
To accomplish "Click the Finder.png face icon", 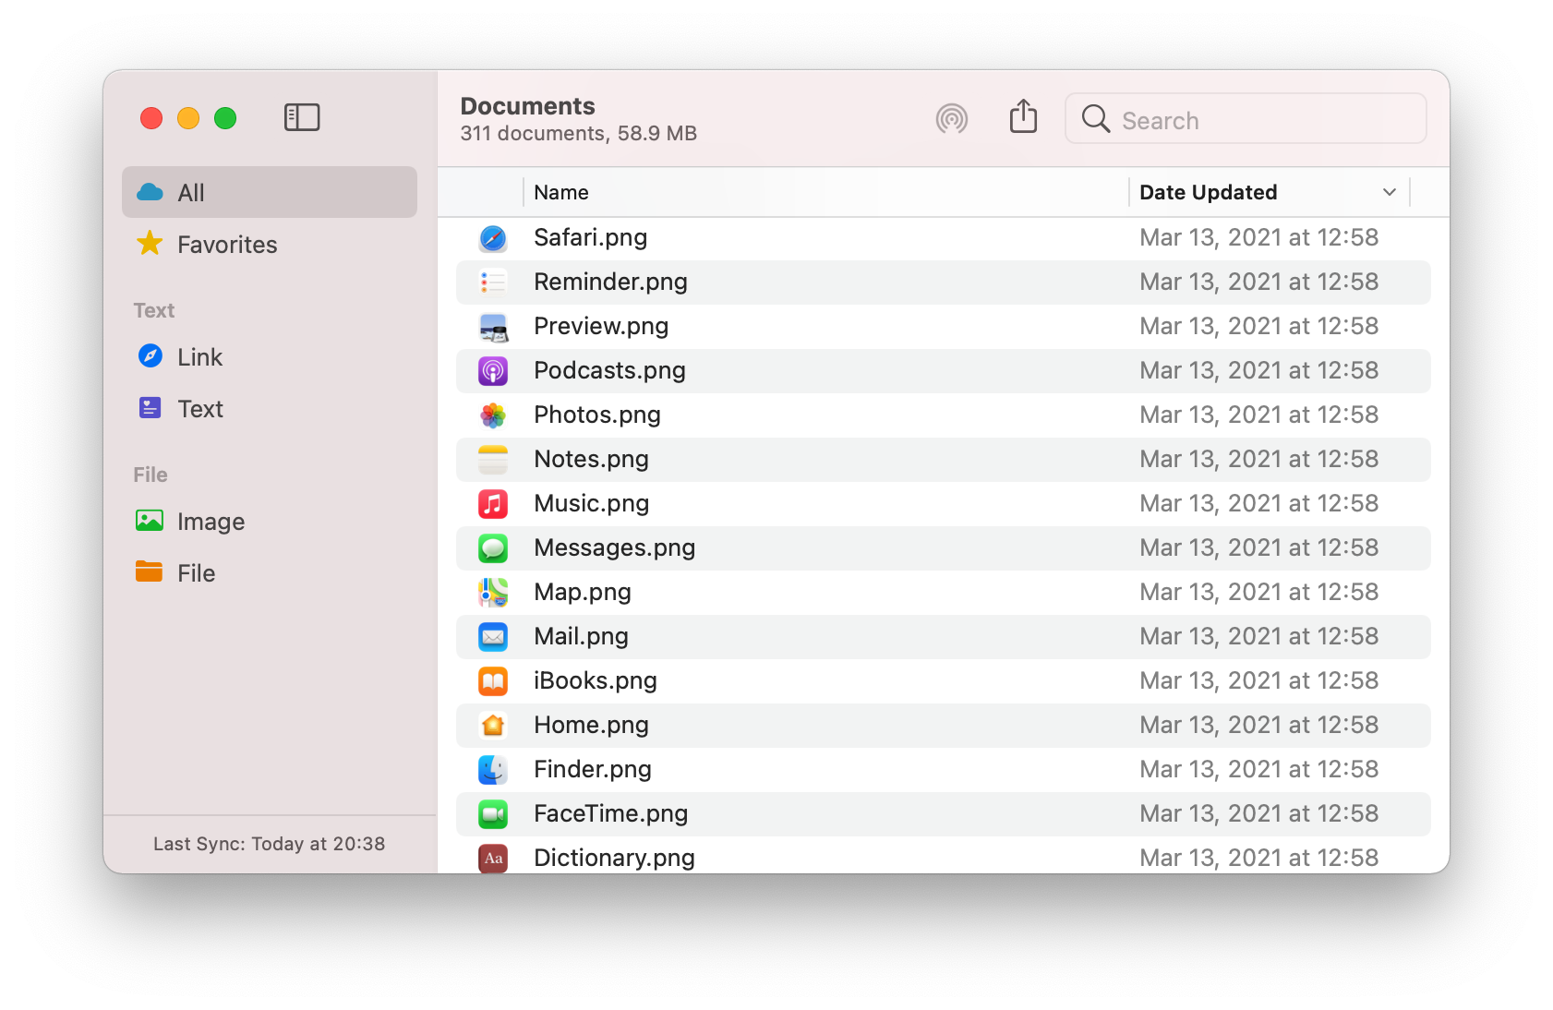I will click(493, 770).
